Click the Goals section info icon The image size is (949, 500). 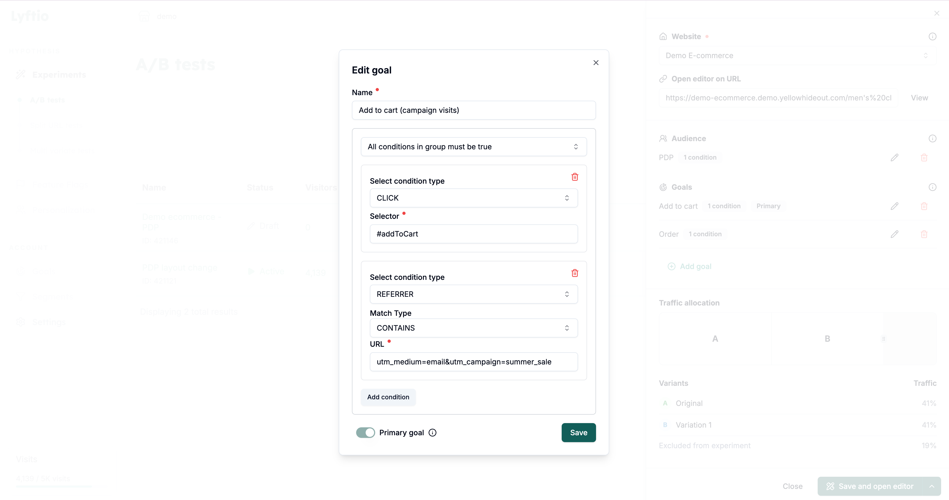932,187
